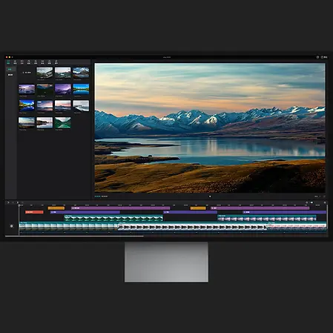The height and width of the screenshot is (333, 333).
Task: Select the second long purple clip on top track
Action: 260,208
